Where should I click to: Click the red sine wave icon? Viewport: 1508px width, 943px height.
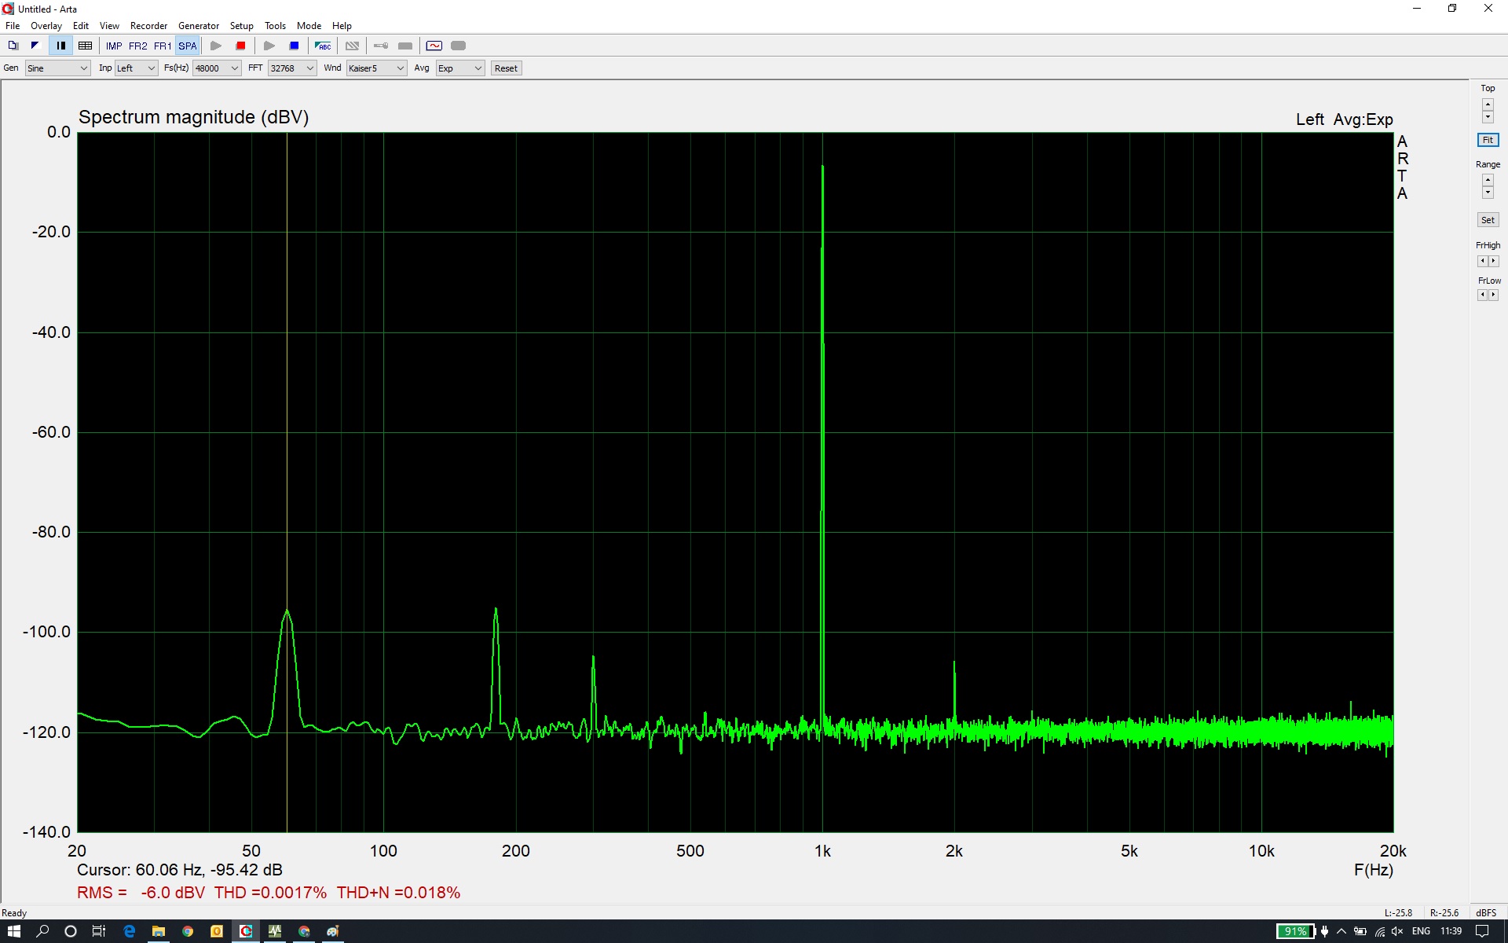pos(434,46)
